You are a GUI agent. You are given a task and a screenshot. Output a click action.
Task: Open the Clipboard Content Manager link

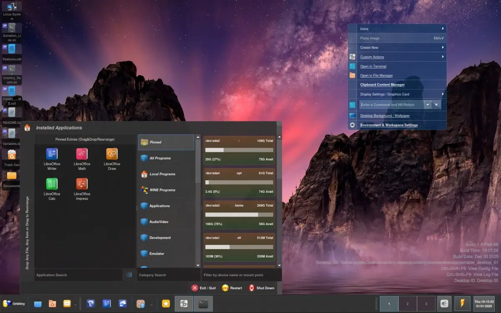point(382,85)
